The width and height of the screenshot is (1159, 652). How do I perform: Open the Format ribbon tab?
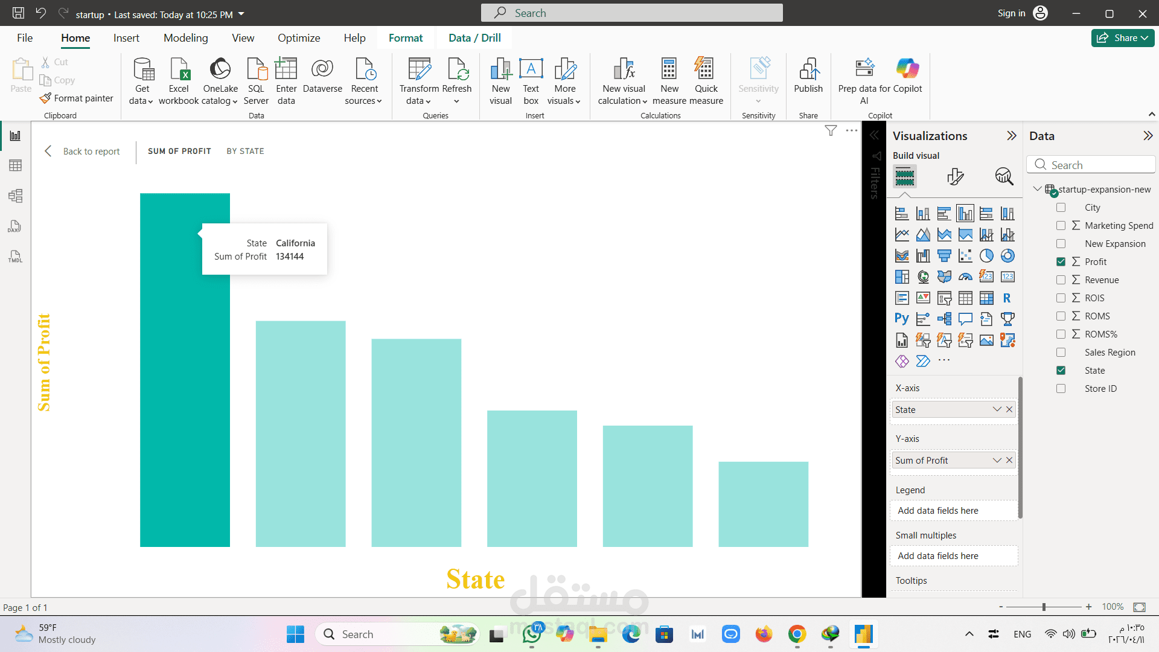(x=405, y=38)
